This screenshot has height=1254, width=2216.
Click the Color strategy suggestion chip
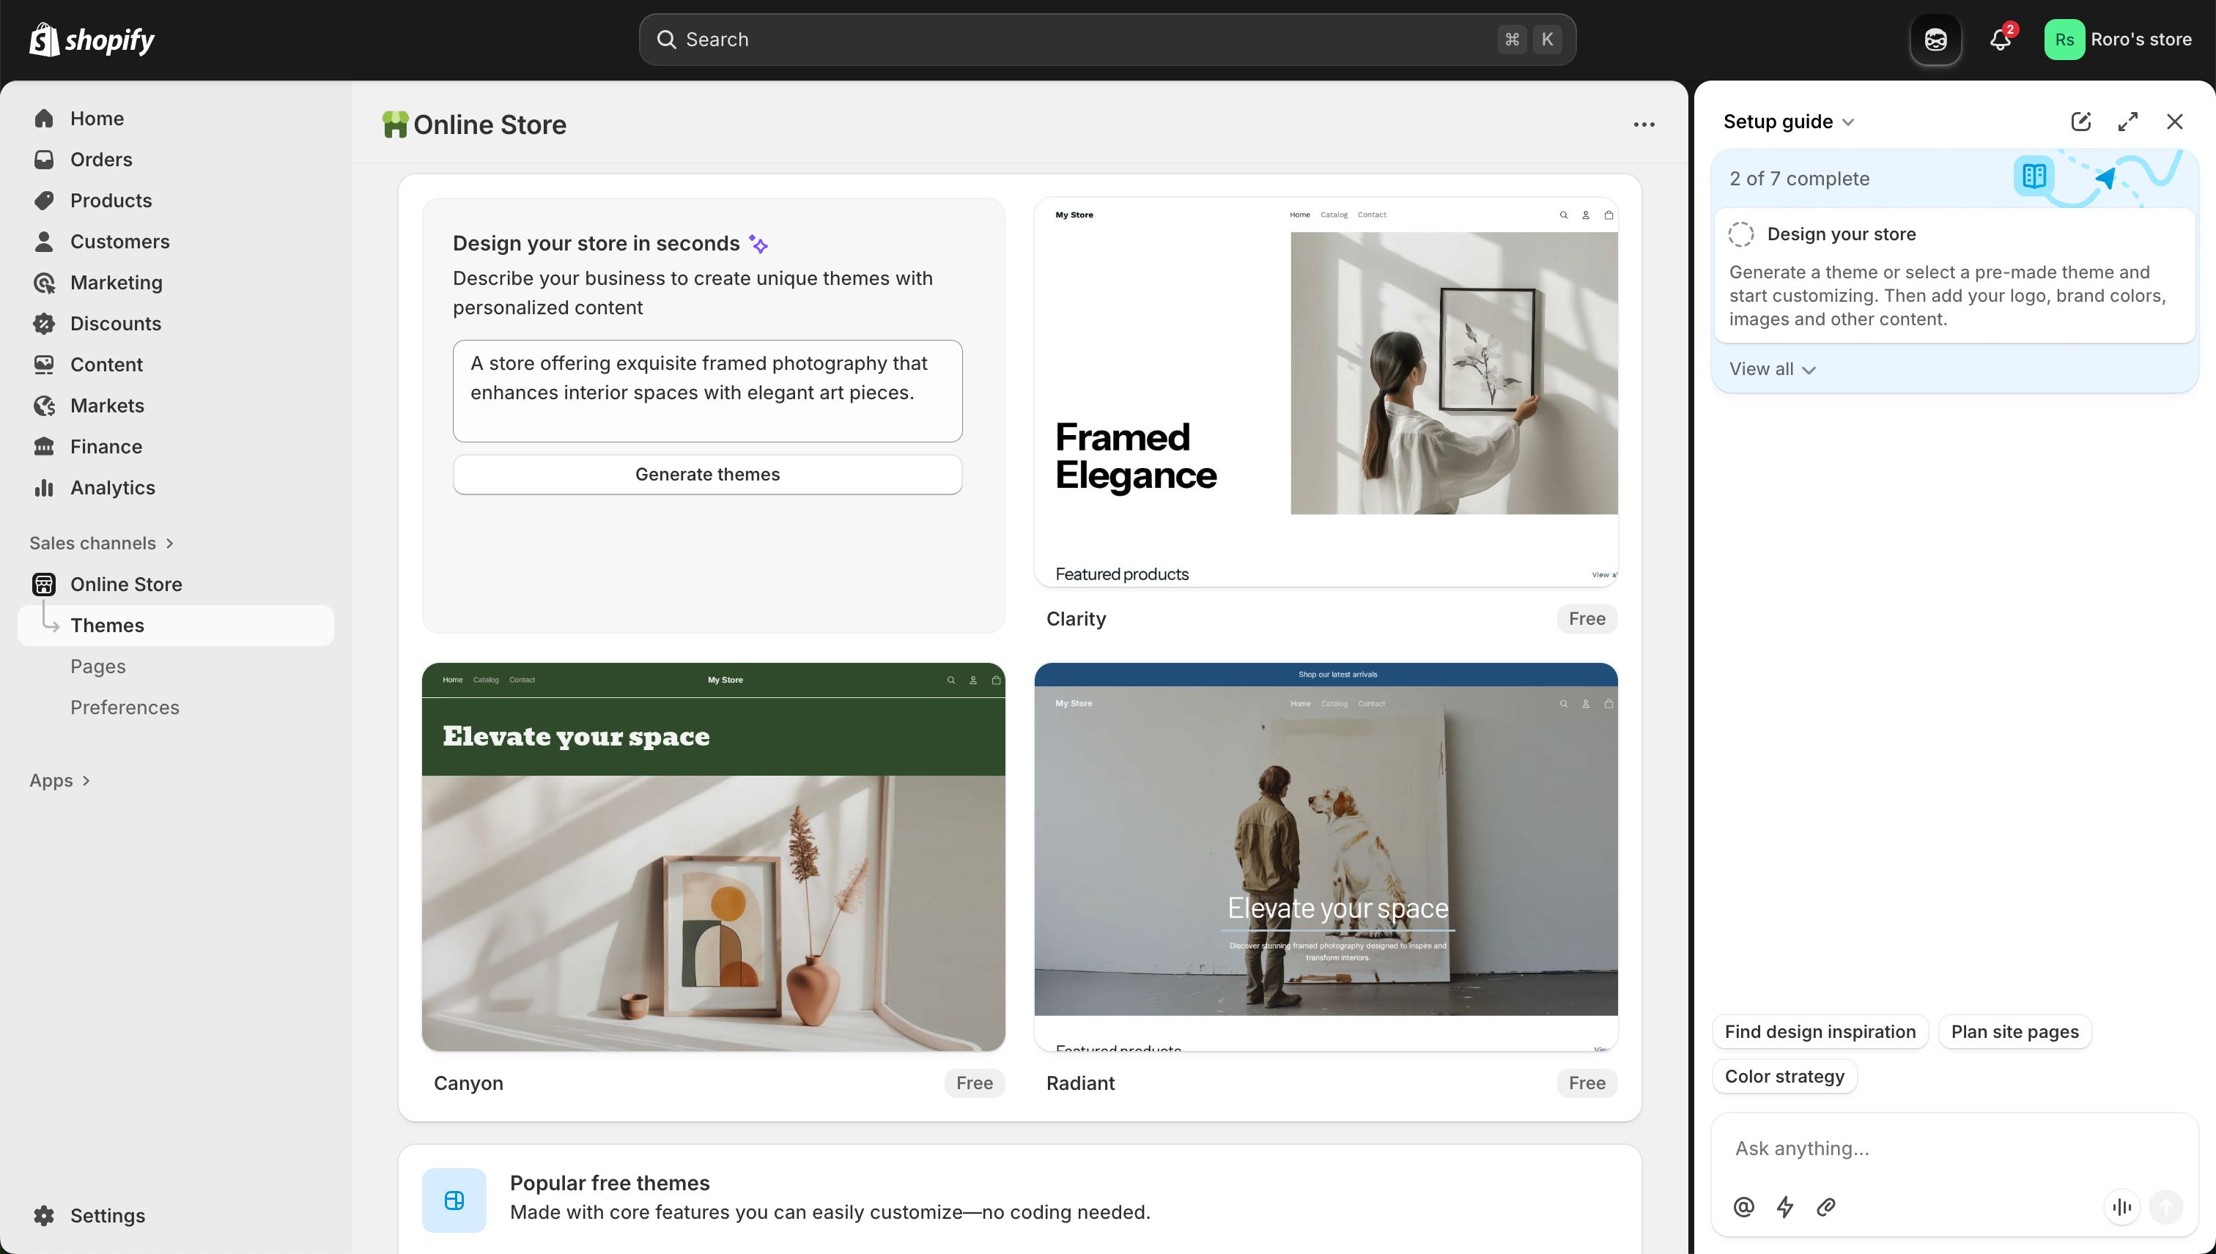[x=1784, y=1076]
